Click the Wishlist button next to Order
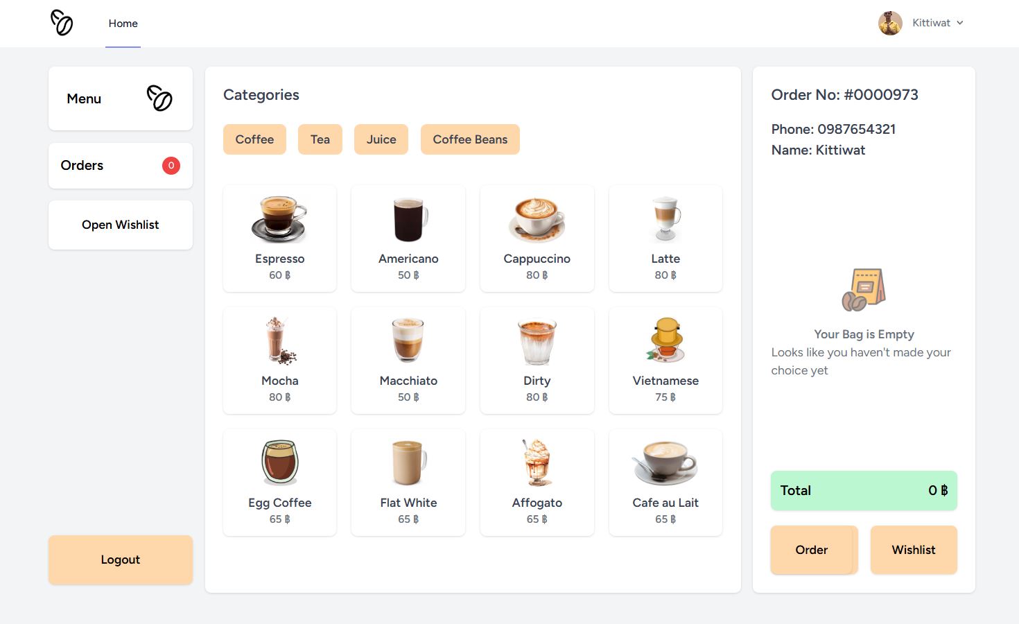 [x=914, y=550]
